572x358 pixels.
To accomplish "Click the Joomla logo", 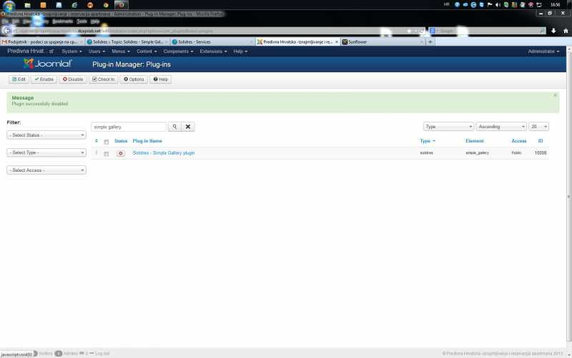I will point(49,64).
